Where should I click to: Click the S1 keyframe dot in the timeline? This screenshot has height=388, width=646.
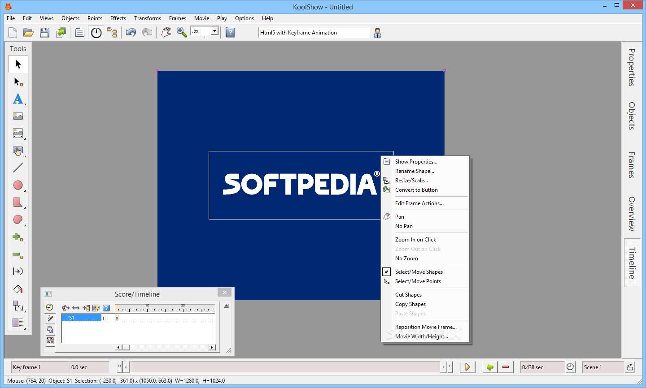click(x=117, y=318)
